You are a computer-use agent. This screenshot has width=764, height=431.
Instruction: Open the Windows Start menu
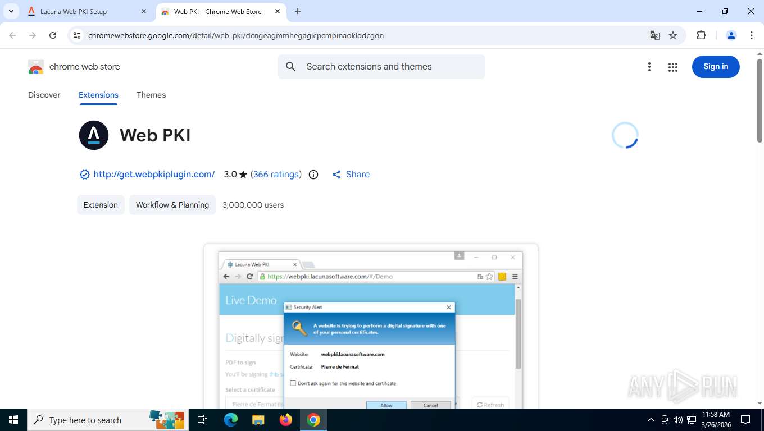pos(13,420)
